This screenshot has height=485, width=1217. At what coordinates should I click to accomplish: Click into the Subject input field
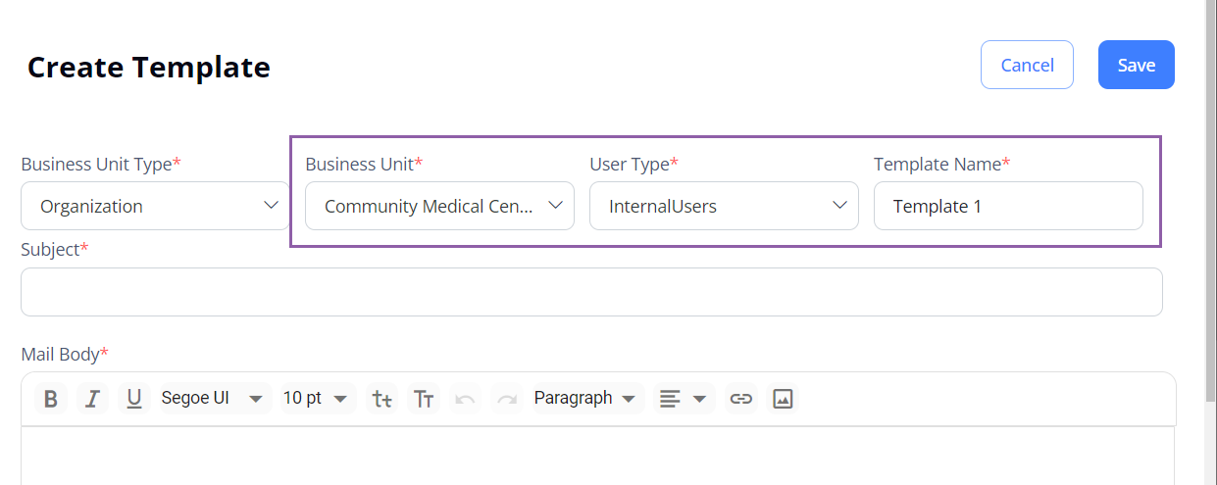pos(591,292)
